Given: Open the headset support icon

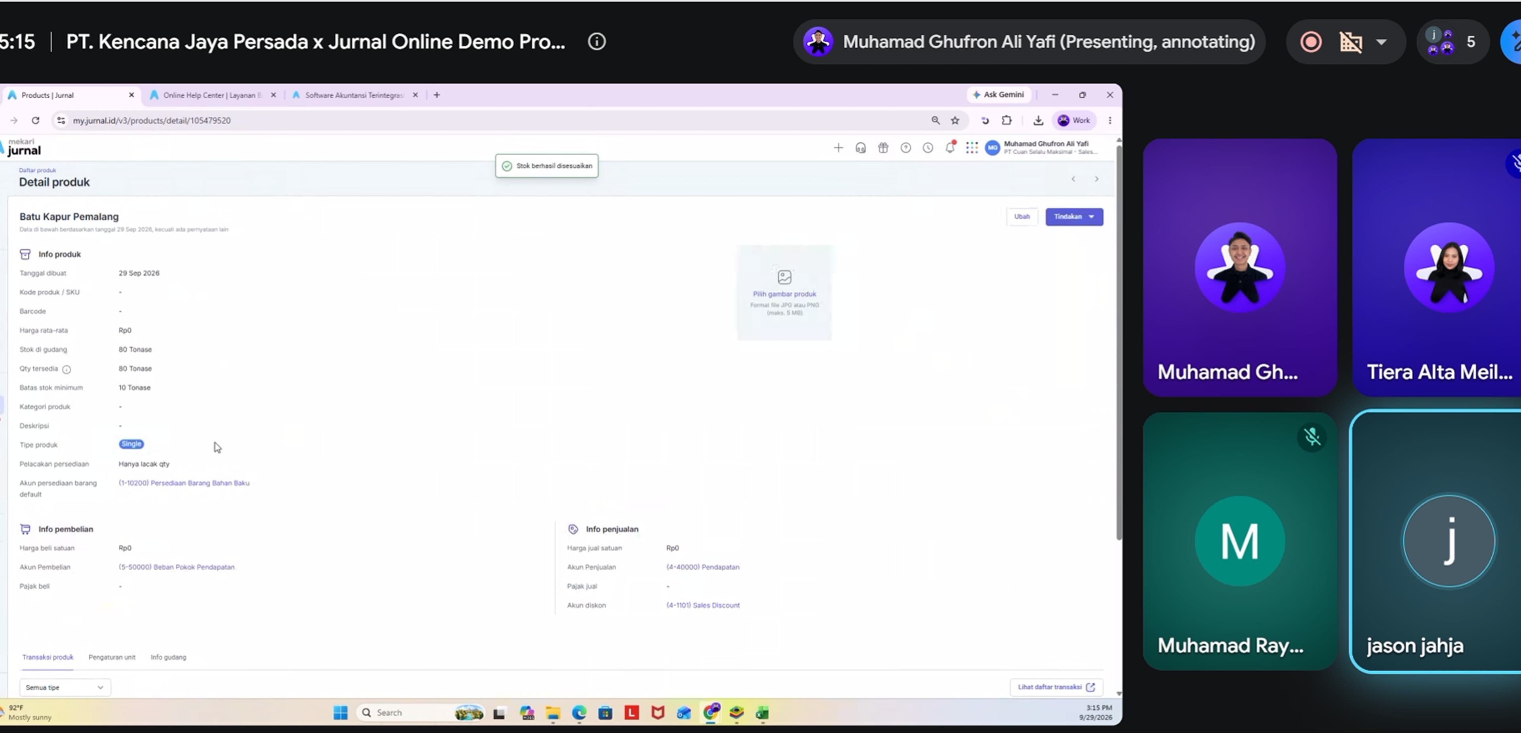Looking at the screenshot, I should (x=860, y=148).
